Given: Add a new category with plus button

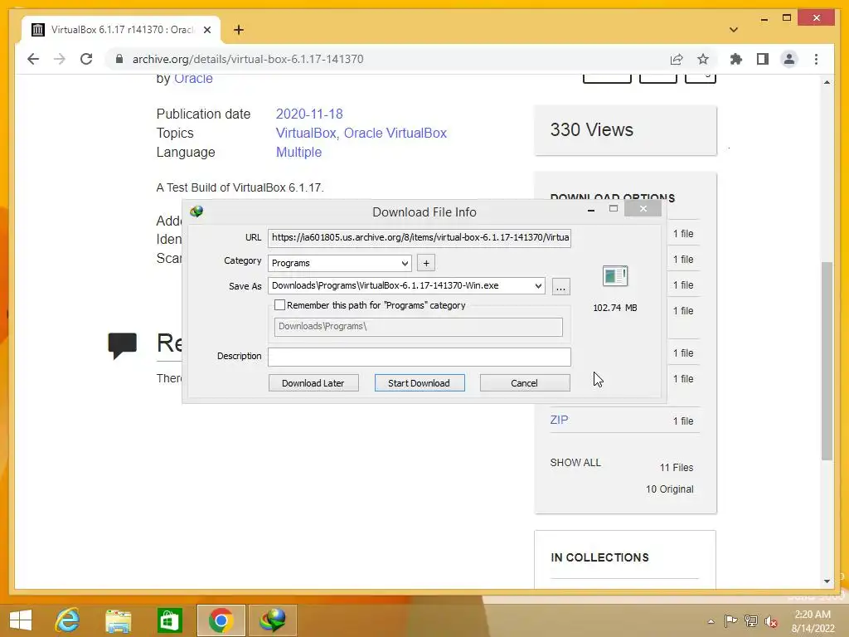Looking at the screenshot, I should coord(426,263).
